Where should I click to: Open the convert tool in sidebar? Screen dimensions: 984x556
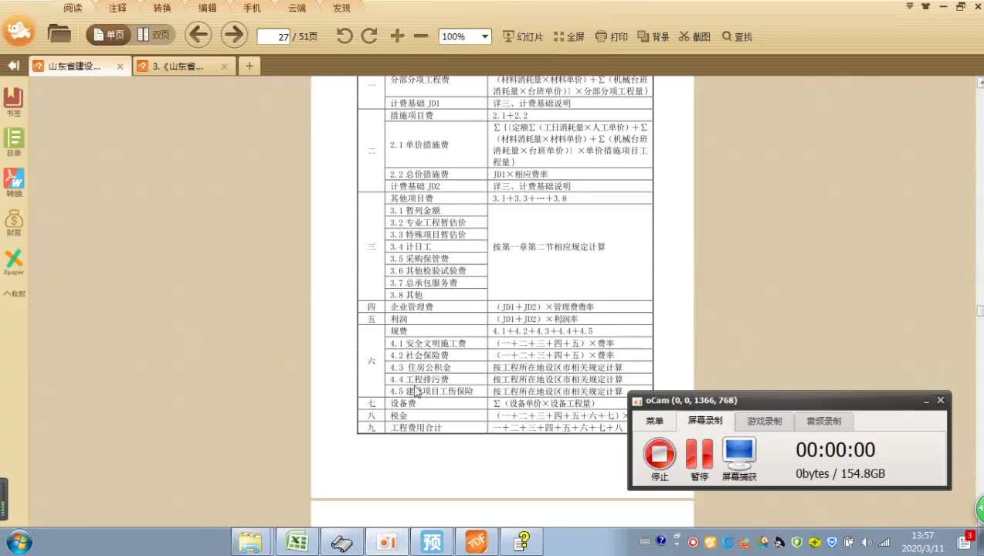click(14, 182)
